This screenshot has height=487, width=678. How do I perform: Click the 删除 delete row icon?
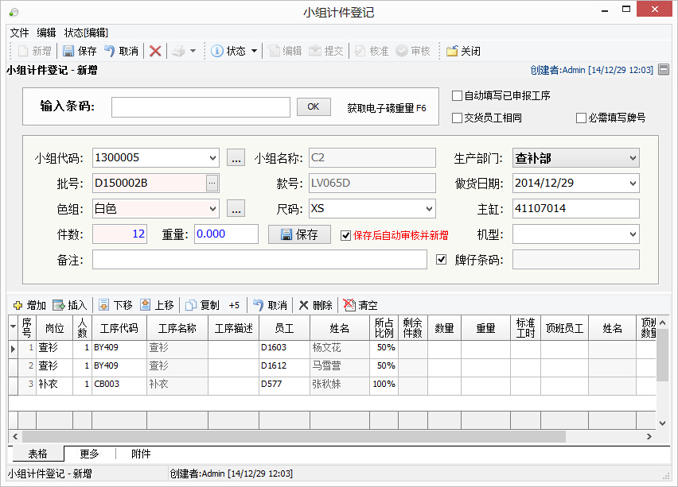tap(303, 305)
